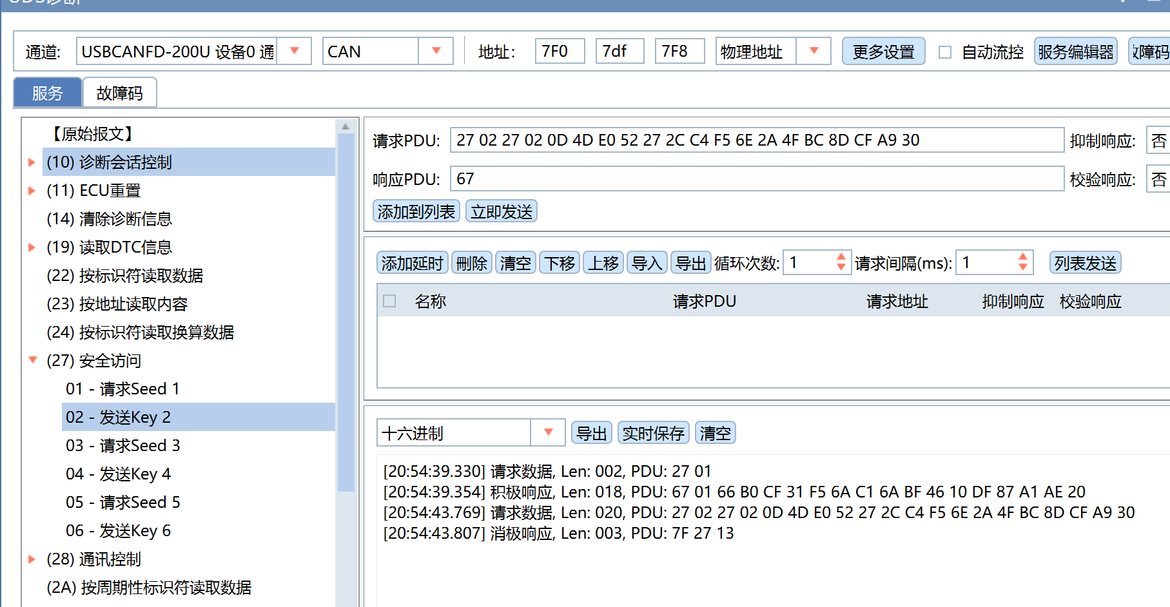This screenshot has width=1170, height=607.
Task: Open the 十六进制 format dropdown
Action: (x=548, y=432)
